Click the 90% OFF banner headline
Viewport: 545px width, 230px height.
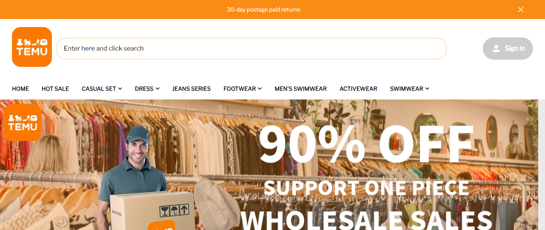[x=366, y=144]
